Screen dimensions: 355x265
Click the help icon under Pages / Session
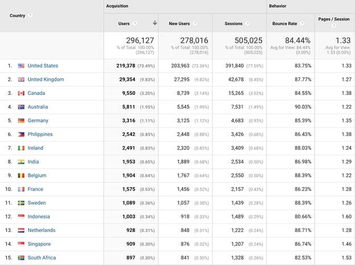point(334,26)
